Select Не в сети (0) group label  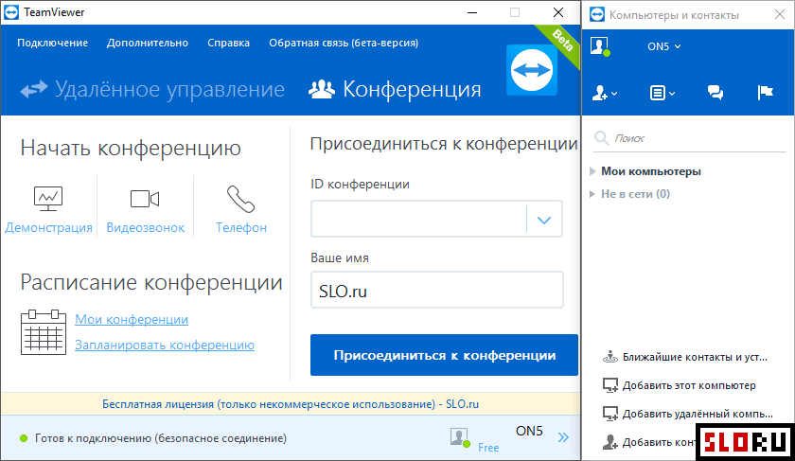[x=635, y=194]
